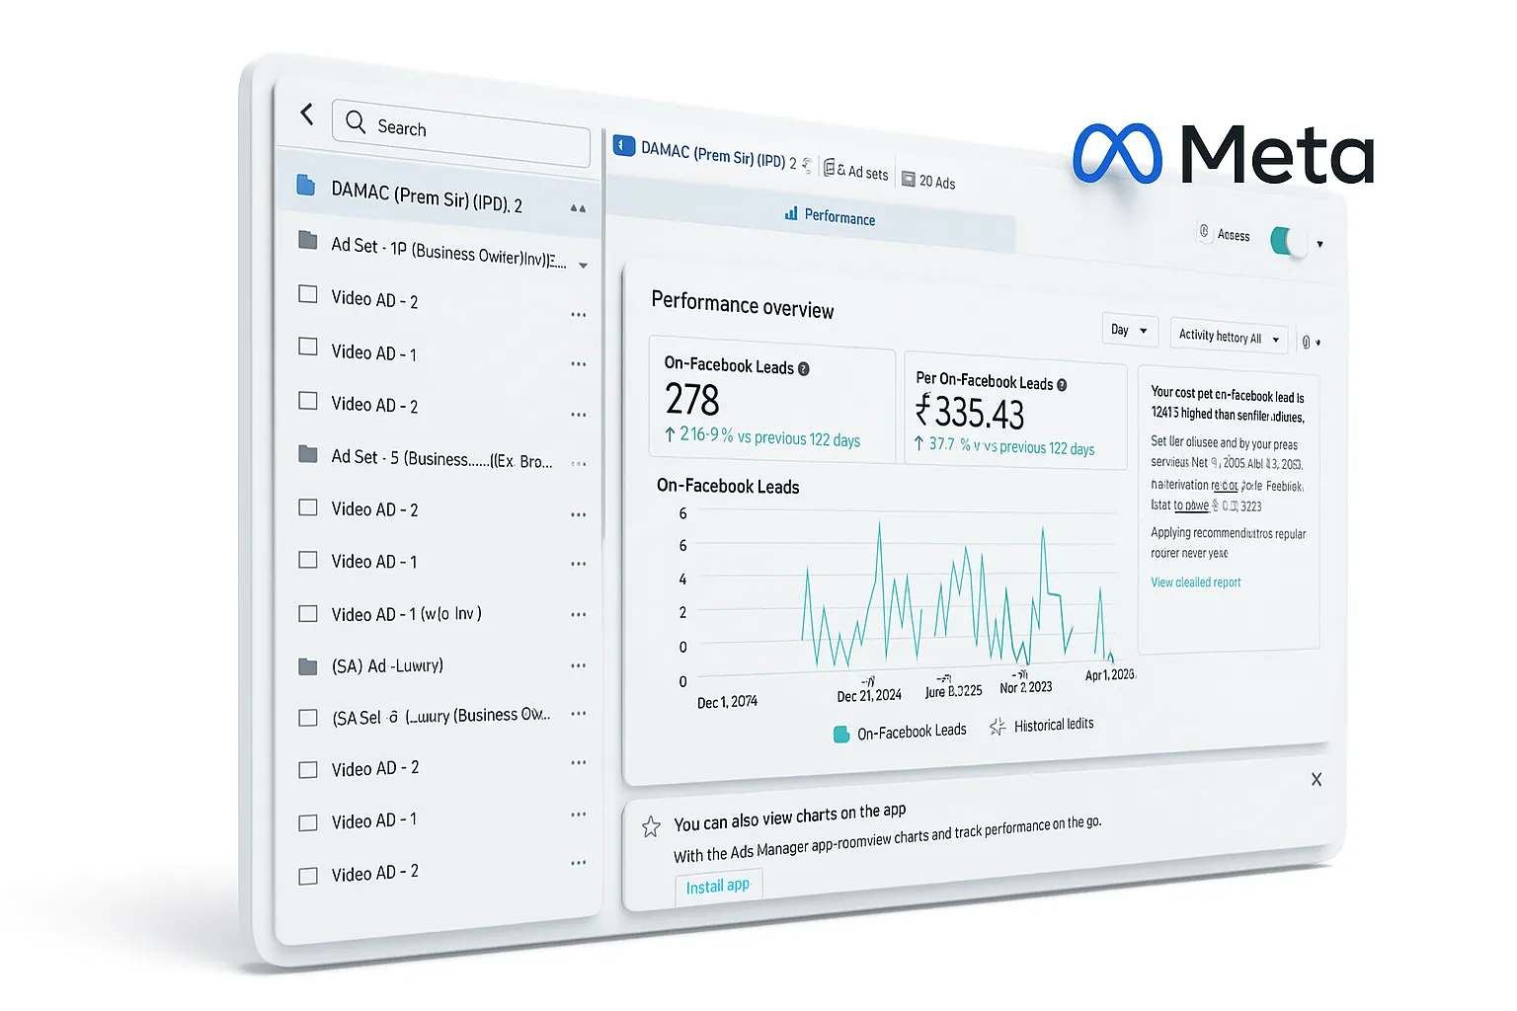Click the Historical edits legend icon
The image size is (1517, 1011).
[998, 727]
